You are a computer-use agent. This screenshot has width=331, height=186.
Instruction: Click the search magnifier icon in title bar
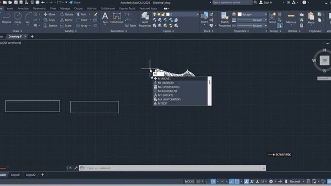click(x=255, y=2)
